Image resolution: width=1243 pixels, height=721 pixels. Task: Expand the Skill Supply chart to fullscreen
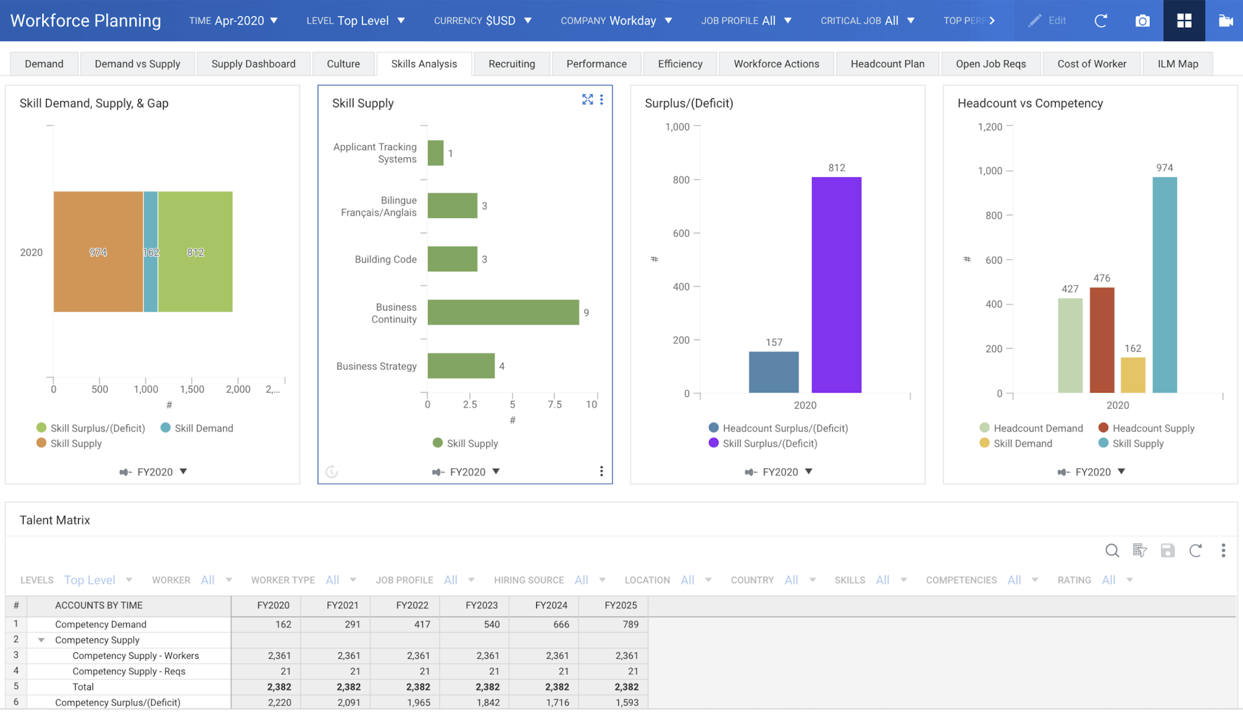point(587,100)
